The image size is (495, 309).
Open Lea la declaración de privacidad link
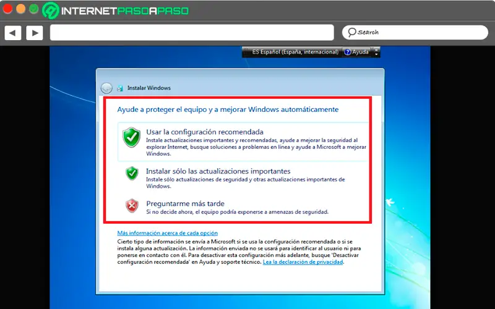pyautogui.click(x=303, y=262)
